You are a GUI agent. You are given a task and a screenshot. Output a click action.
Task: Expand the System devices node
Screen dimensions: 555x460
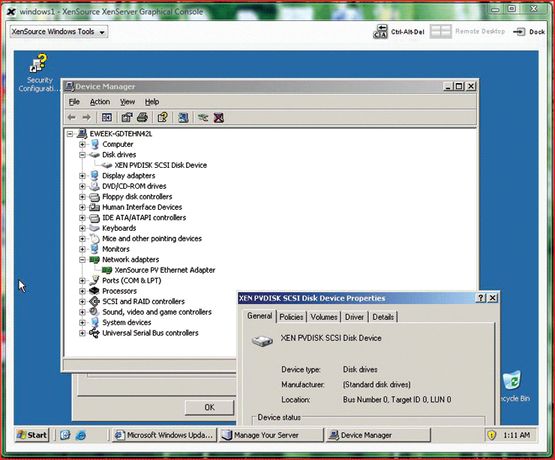(82, 322)
